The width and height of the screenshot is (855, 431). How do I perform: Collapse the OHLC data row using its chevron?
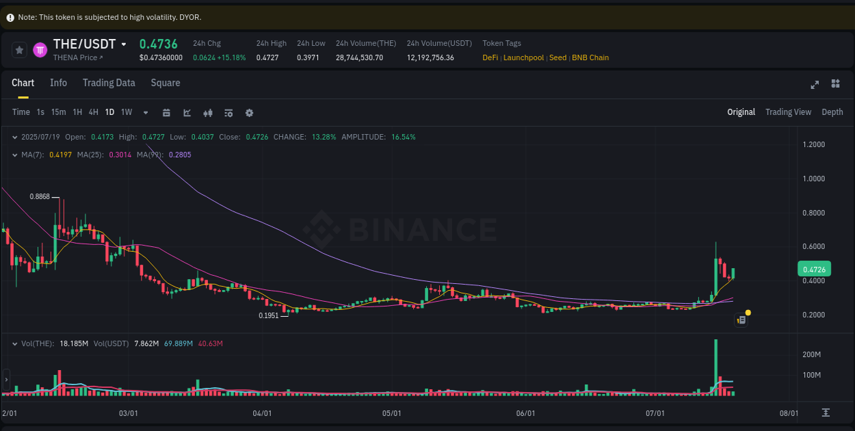tap(15, 137)
